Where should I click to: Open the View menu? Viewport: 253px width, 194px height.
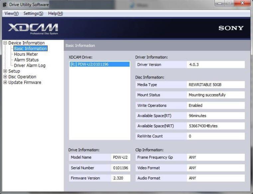point(12,13)
